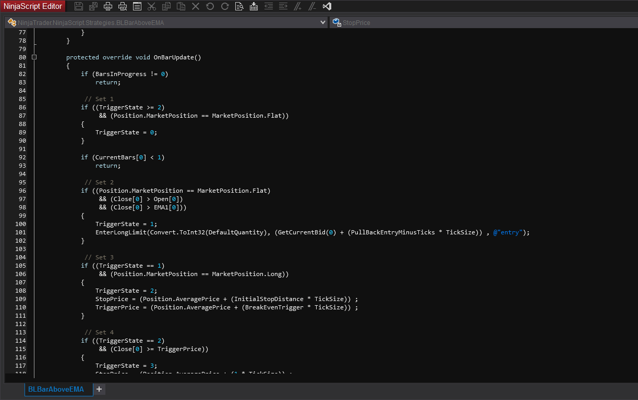This screenshot has height=400, width=638.
Task: Add a new tab with plus button
Action: pos(99,389)
